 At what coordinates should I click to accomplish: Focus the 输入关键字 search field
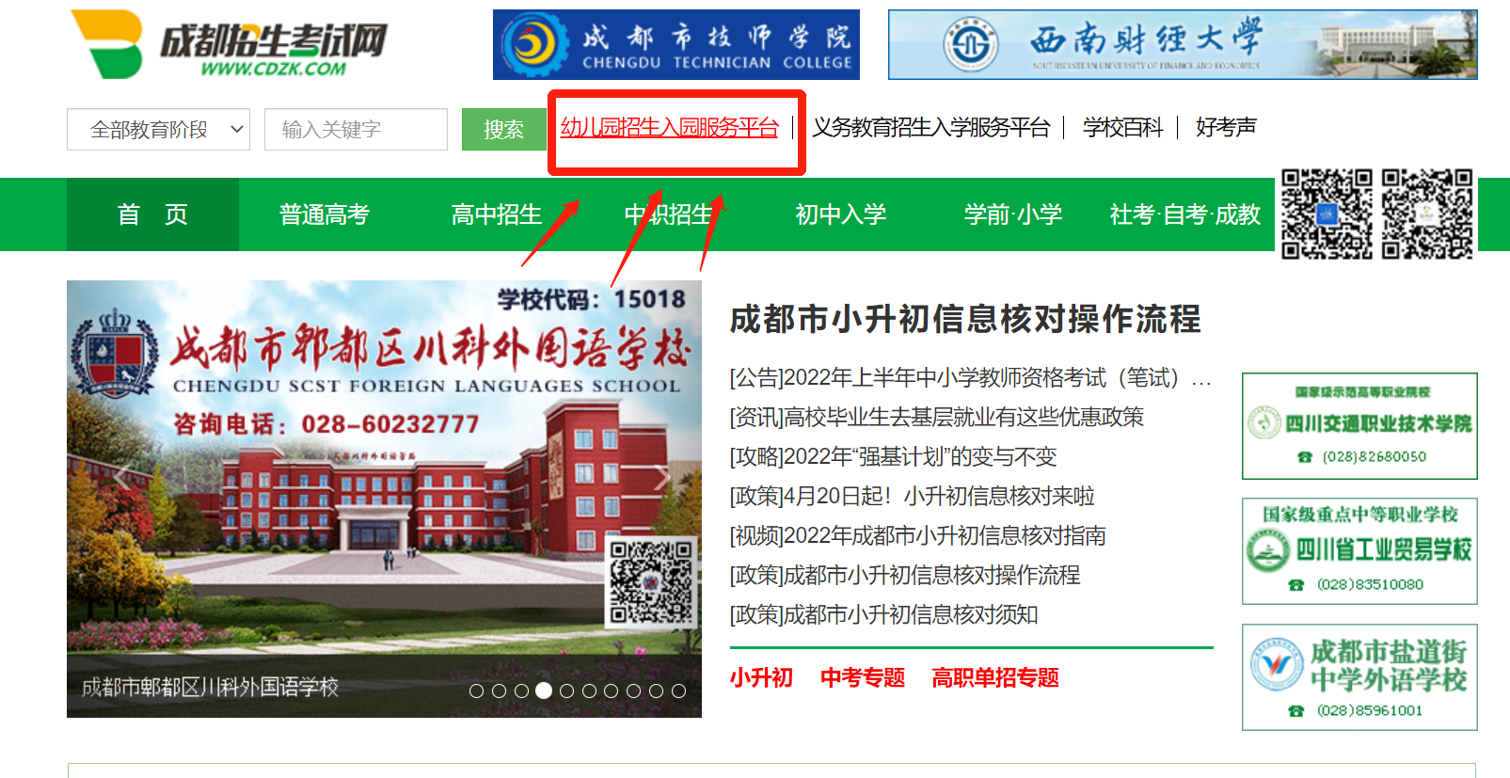coord(356,130)
